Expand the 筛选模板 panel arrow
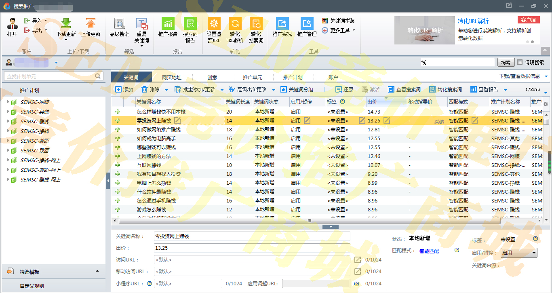This screenshot has width=552, height=293. (97, 271)
